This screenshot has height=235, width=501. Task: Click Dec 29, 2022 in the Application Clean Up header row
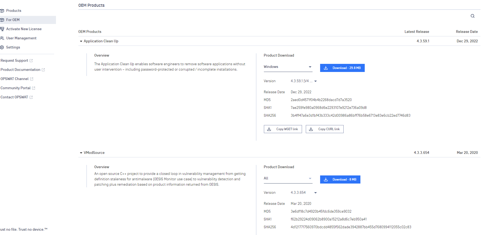coord(467,41)
